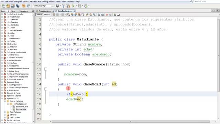Click the Open Project toolbar icon
This screenshot has width=220, height=124.
point(13,6)
